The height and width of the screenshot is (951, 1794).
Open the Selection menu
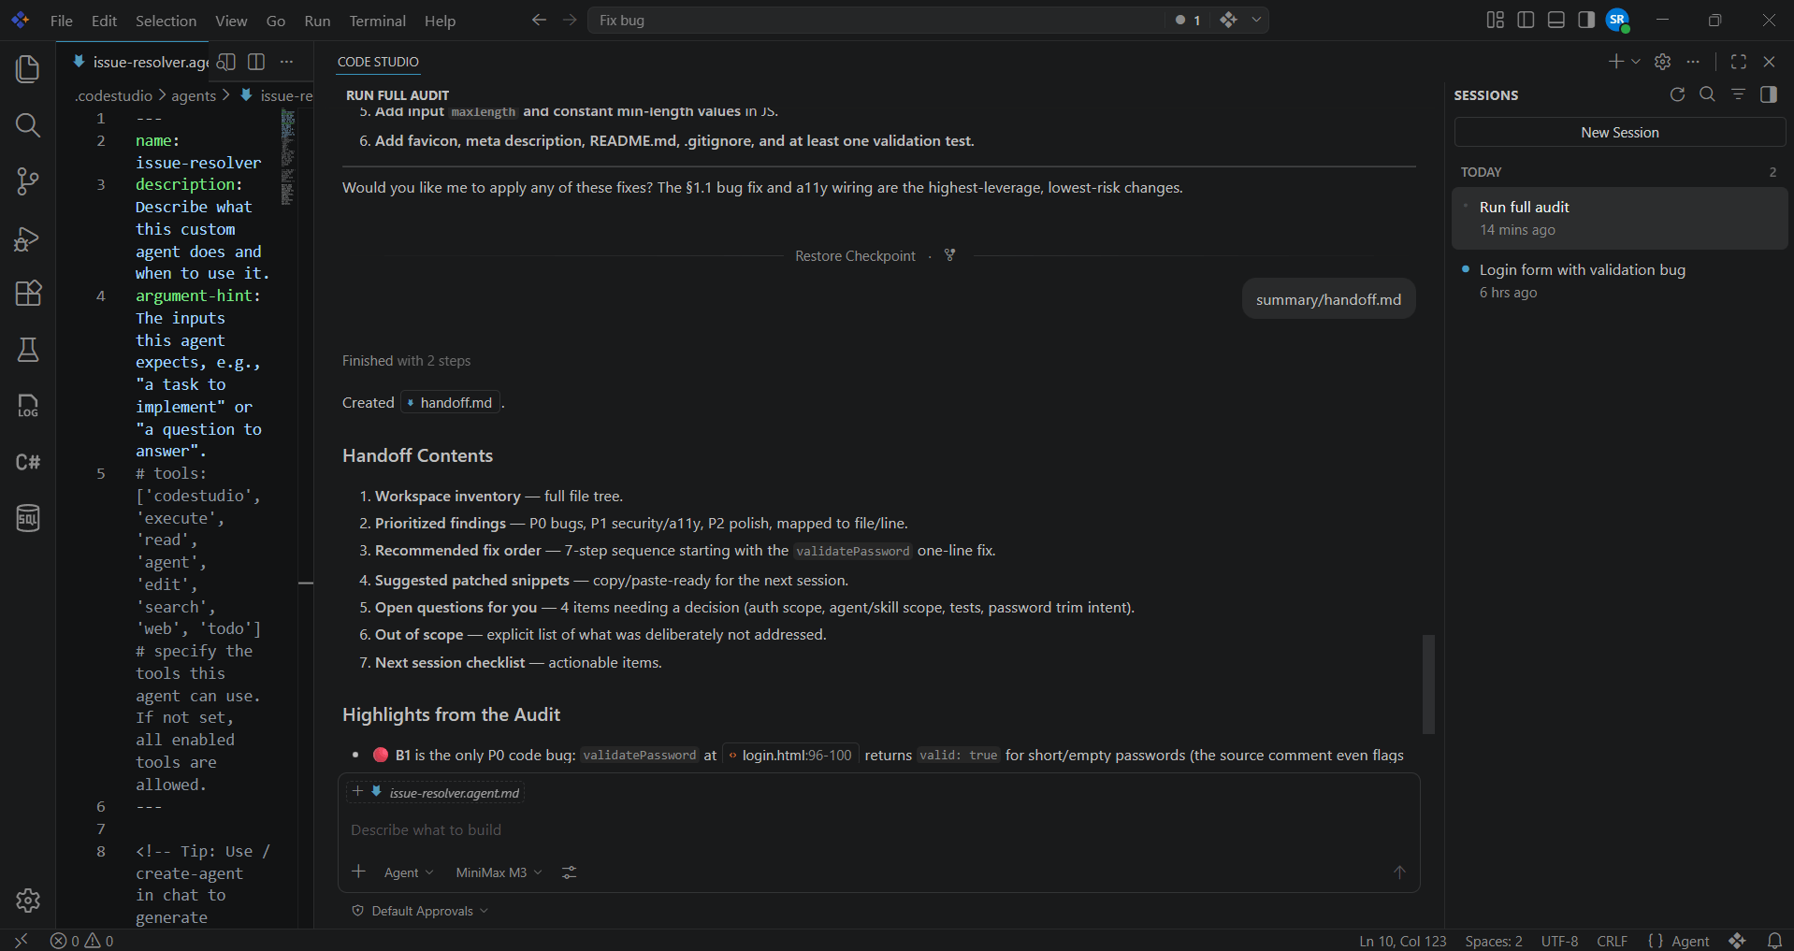point(166,21)
